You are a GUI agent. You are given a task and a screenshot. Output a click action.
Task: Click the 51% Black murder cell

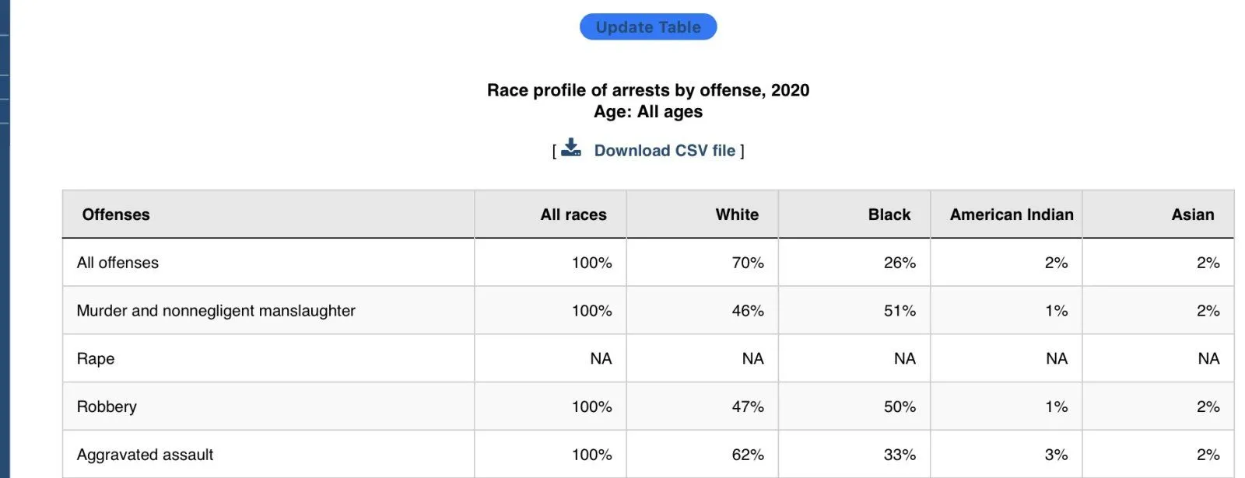[x=900, y=311]
